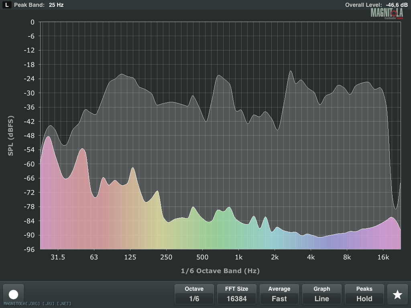Click the SPL (dBFS) vertical axis label
The width and height of the screenshot is (411, 308).
click(11, 136)
